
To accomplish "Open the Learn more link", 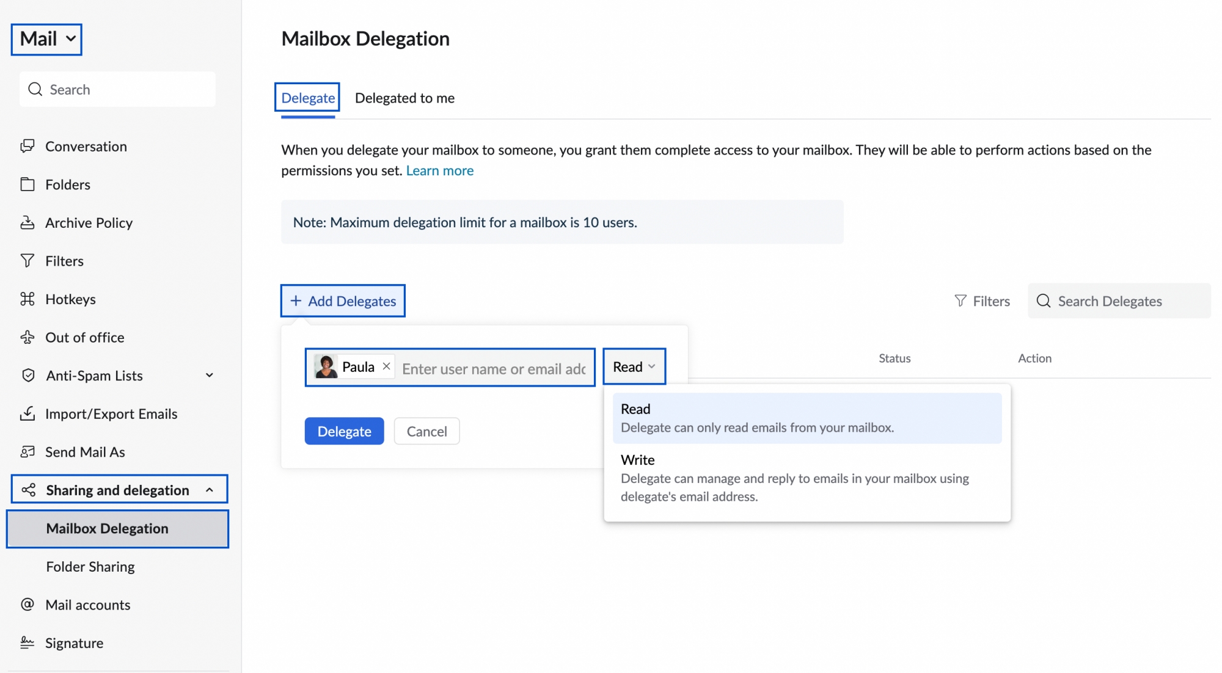I will [x=439, y=171].
